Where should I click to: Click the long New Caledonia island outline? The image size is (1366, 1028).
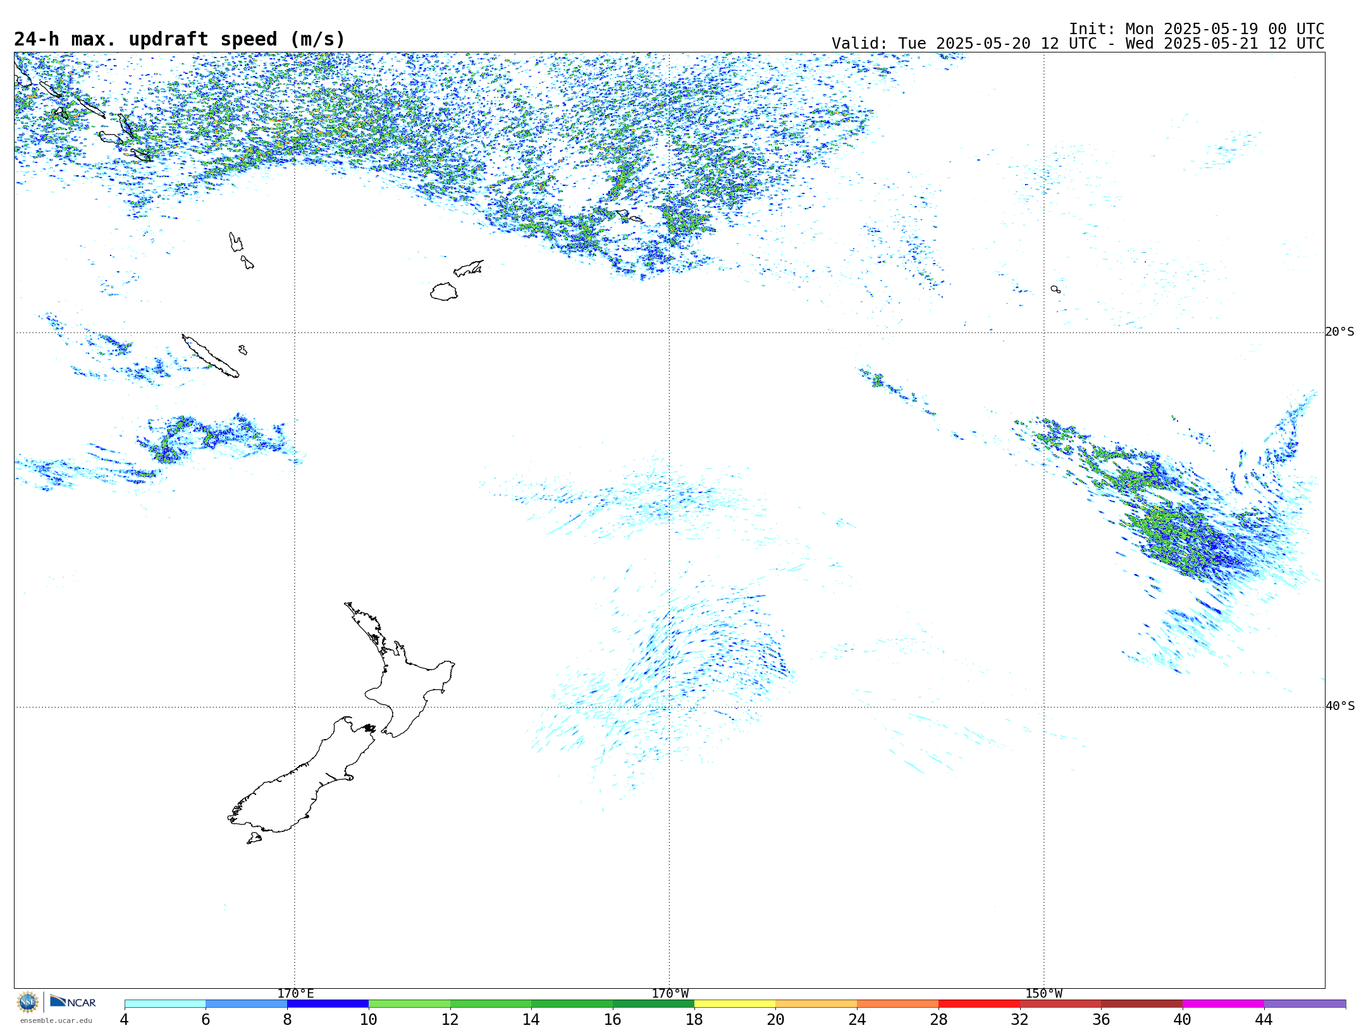(211, 356)
